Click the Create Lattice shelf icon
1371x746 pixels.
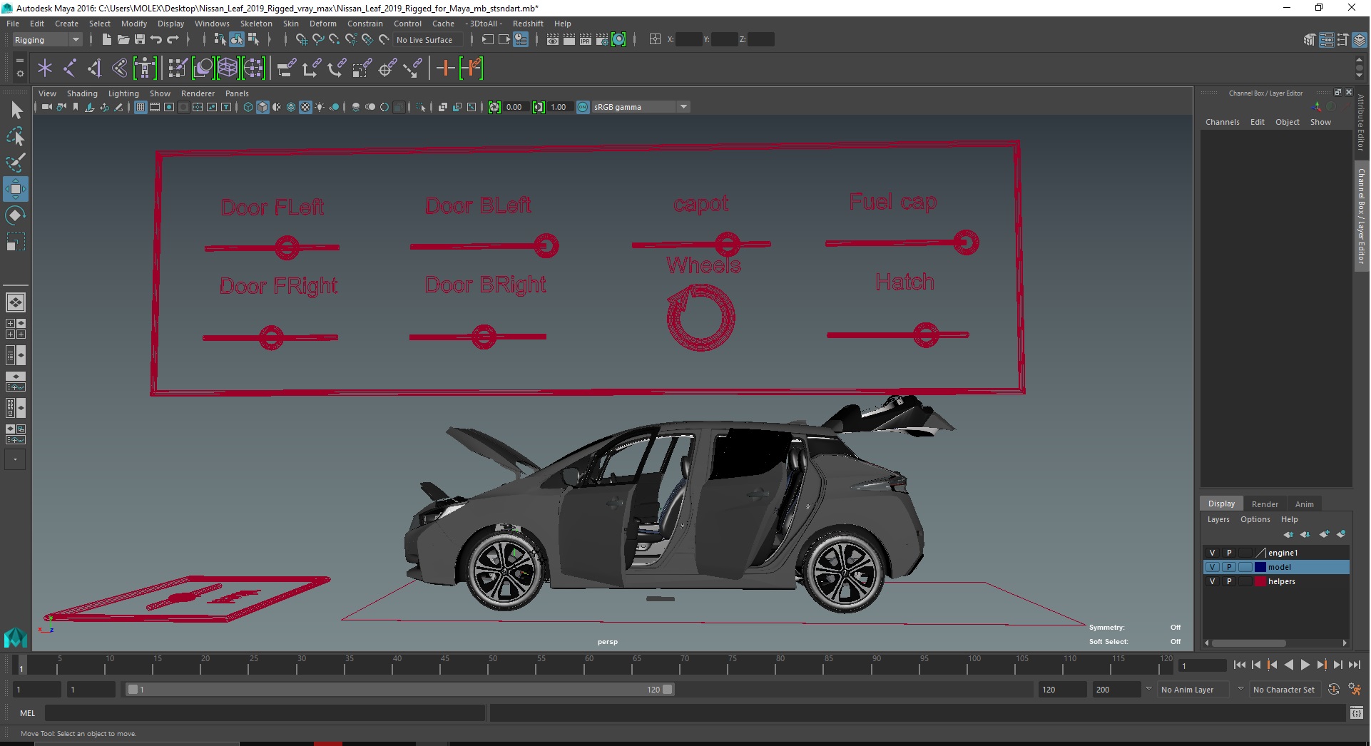(228, 68)
